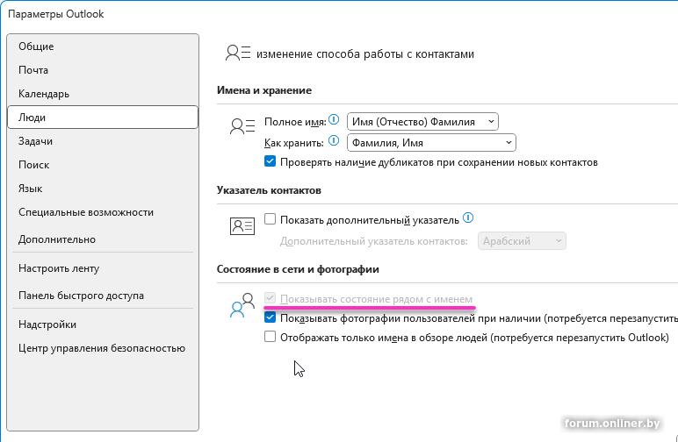Switch to the Календарь category
The height and width of the screenshot is (442, 678).
click(x=44, y=94)
